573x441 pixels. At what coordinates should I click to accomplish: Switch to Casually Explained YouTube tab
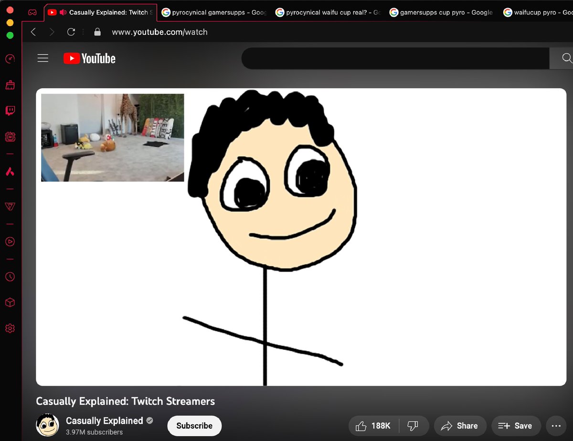(x=100, y=12)
